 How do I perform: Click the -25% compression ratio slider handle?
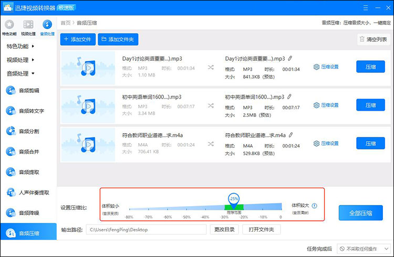pyautogui.click(x=233, y=199)
